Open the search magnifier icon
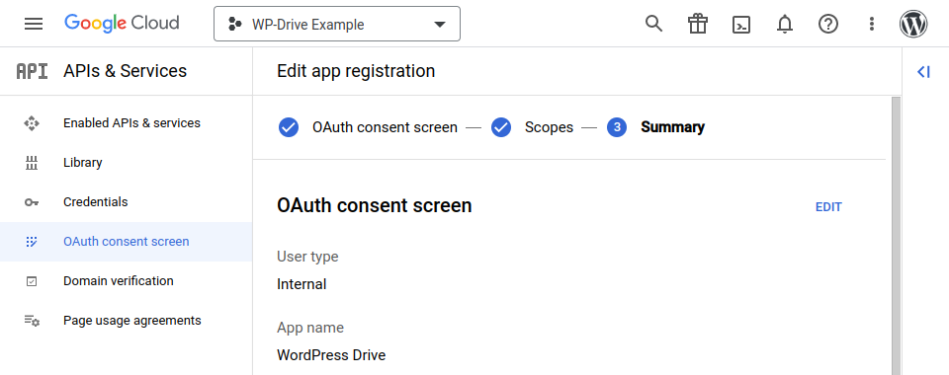Screen dimensions: 949x375 (x=653, y=24)
